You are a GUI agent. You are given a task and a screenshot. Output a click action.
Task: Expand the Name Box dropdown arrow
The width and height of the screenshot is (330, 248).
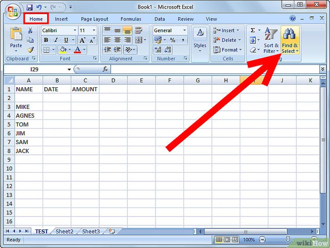[x=69, y=69]
